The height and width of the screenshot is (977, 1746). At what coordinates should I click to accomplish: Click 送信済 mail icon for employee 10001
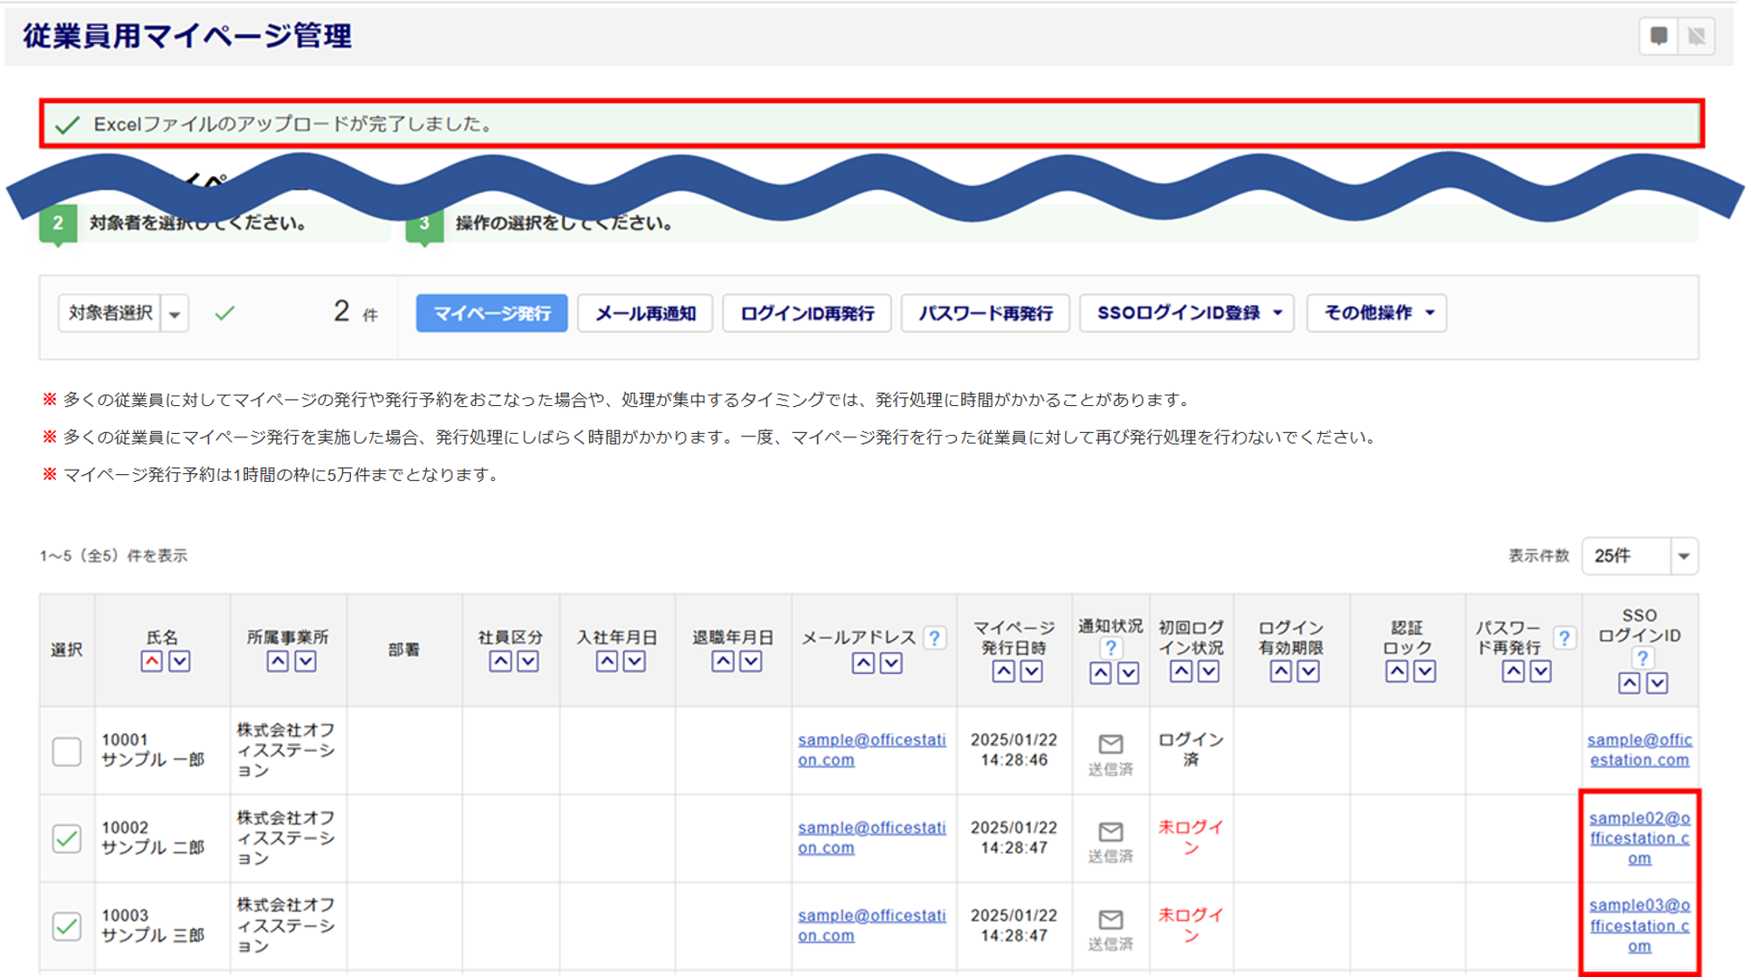click(1110, 745)
